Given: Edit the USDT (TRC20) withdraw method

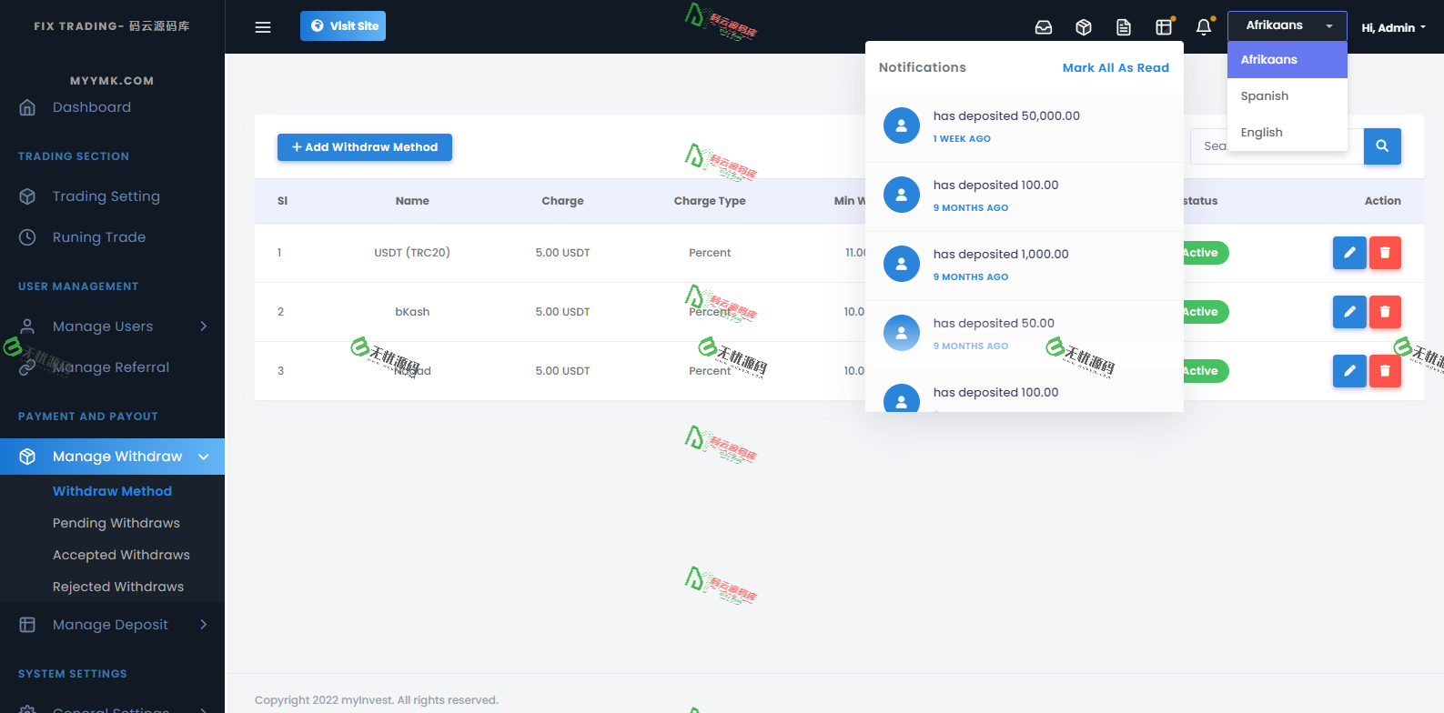Looking at the screenshot, I should coord(1348,253).
